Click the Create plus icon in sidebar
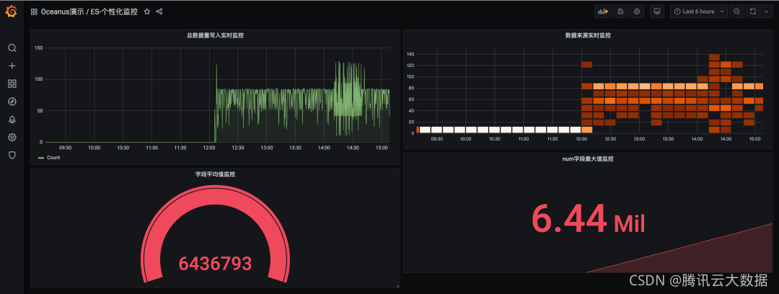This screenshot has width=779, height=294. click(x=12, y=66)
